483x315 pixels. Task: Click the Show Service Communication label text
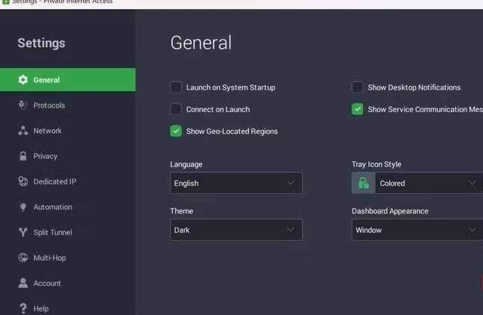click(425, 109)
